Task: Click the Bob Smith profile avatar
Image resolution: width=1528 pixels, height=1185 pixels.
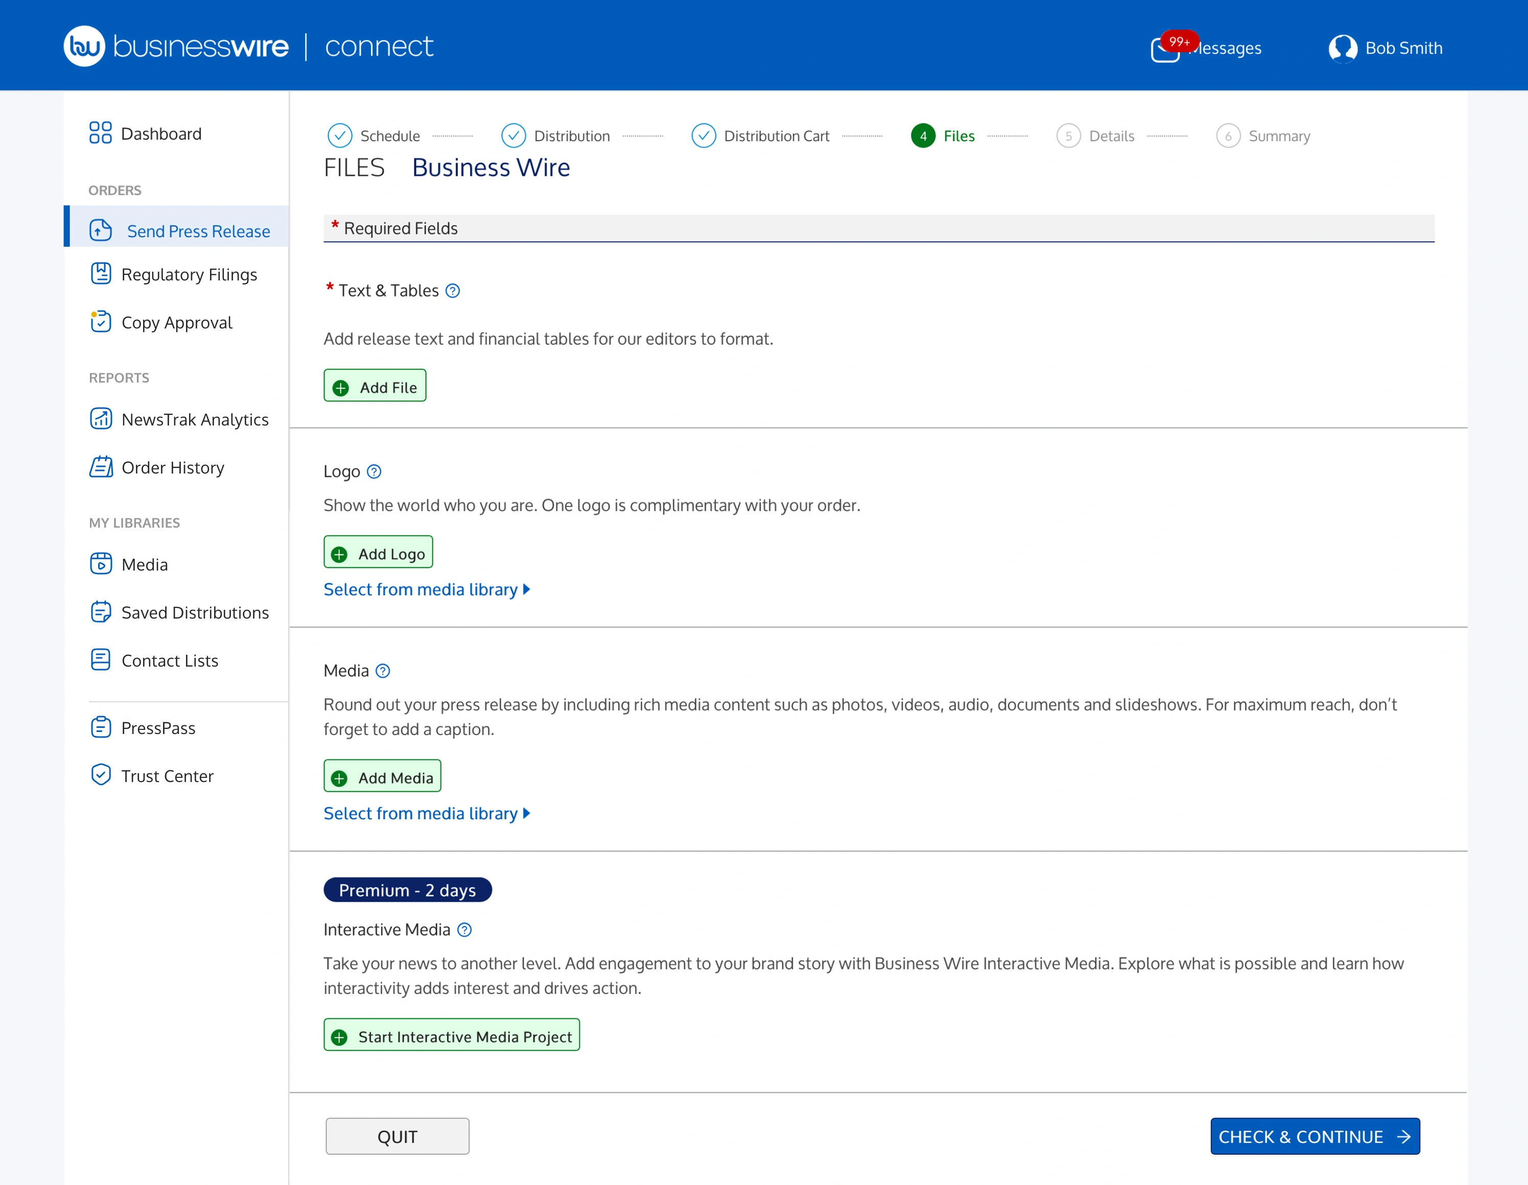Action: (1342, 48)
